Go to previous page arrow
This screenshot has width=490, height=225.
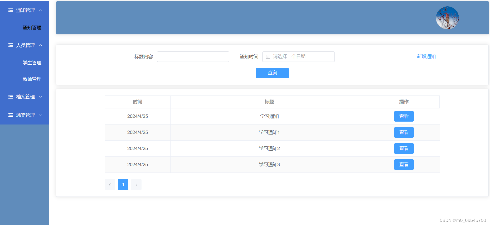coord(110,185)
